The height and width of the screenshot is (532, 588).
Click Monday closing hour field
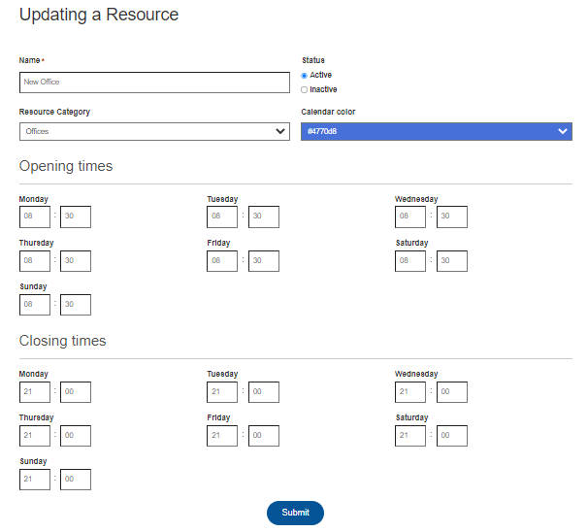[x=35, y=392]
